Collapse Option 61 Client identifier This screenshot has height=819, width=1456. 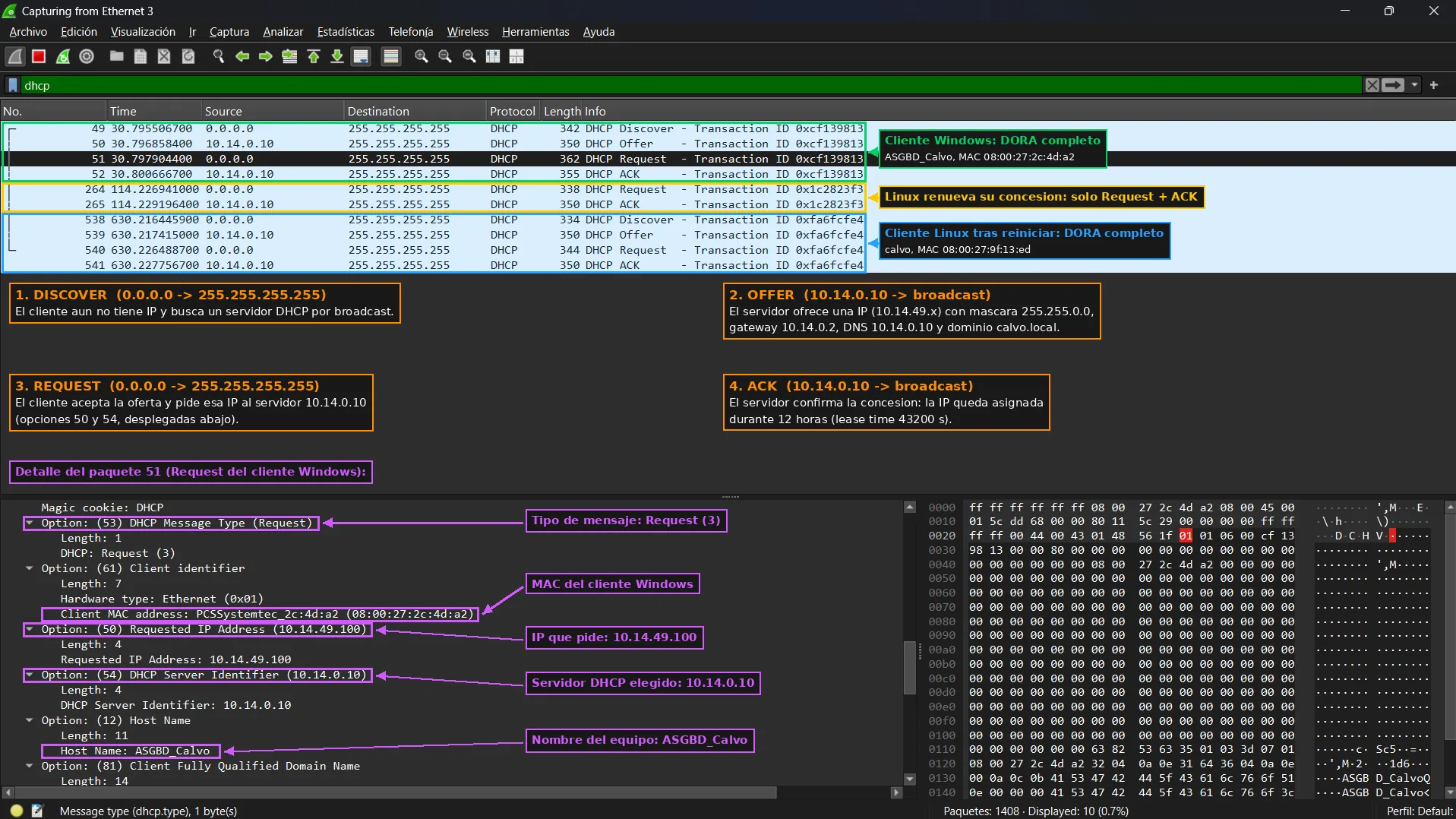(30, 568)
